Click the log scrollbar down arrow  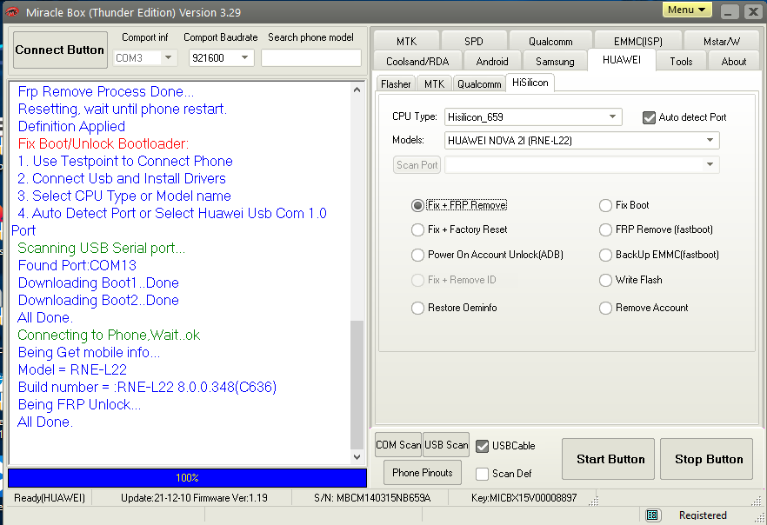(x=357, y=457)
